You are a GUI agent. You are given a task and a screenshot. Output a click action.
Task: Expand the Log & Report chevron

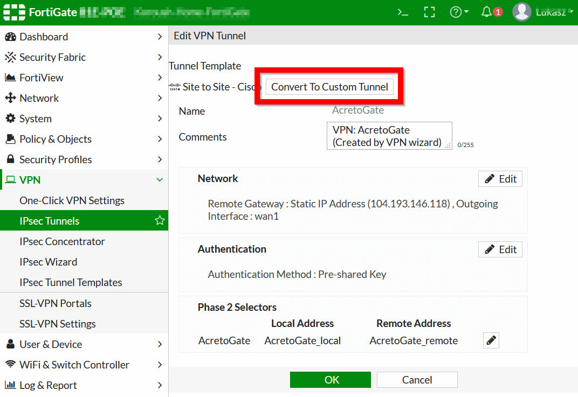click(x=160, y=385)
